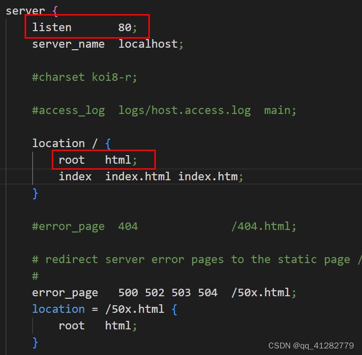This screenshot has height=355, width=362.
Task: Click the '502' error code
Action: click(x=155, y=293)
